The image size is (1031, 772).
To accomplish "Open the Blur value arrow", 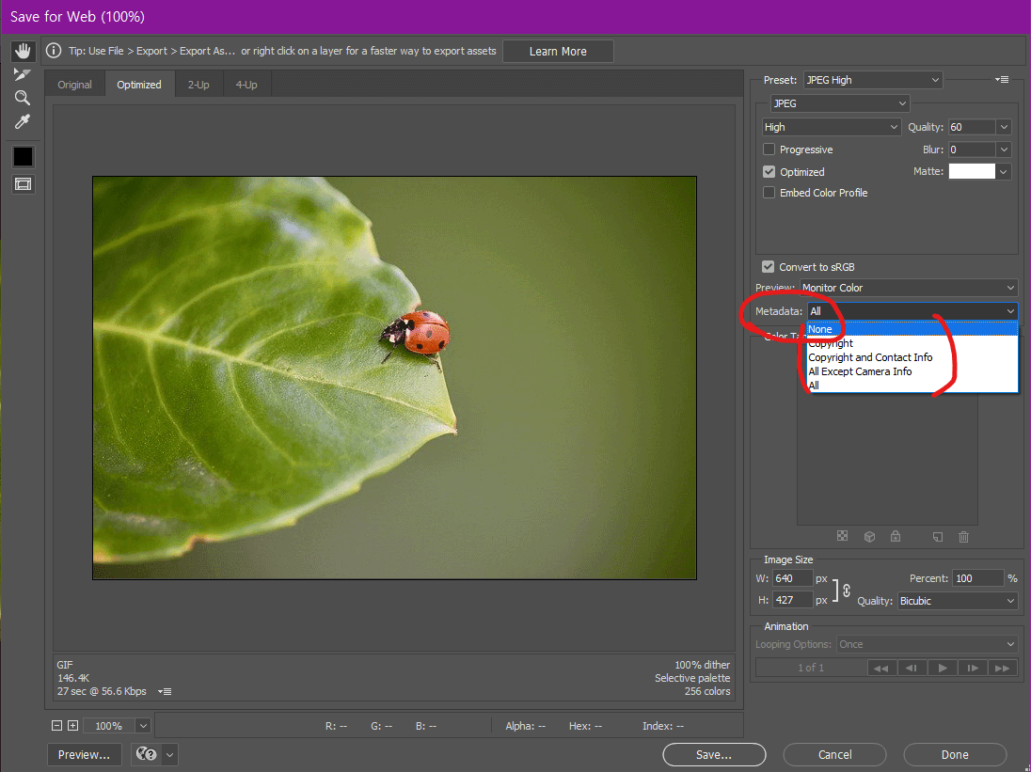I will (1004, 150).
